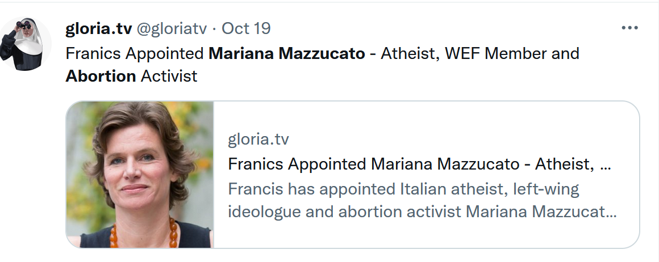
Task: Click 'Franics Appointed' at the tweet's start
Action: [x=135, y=54]
